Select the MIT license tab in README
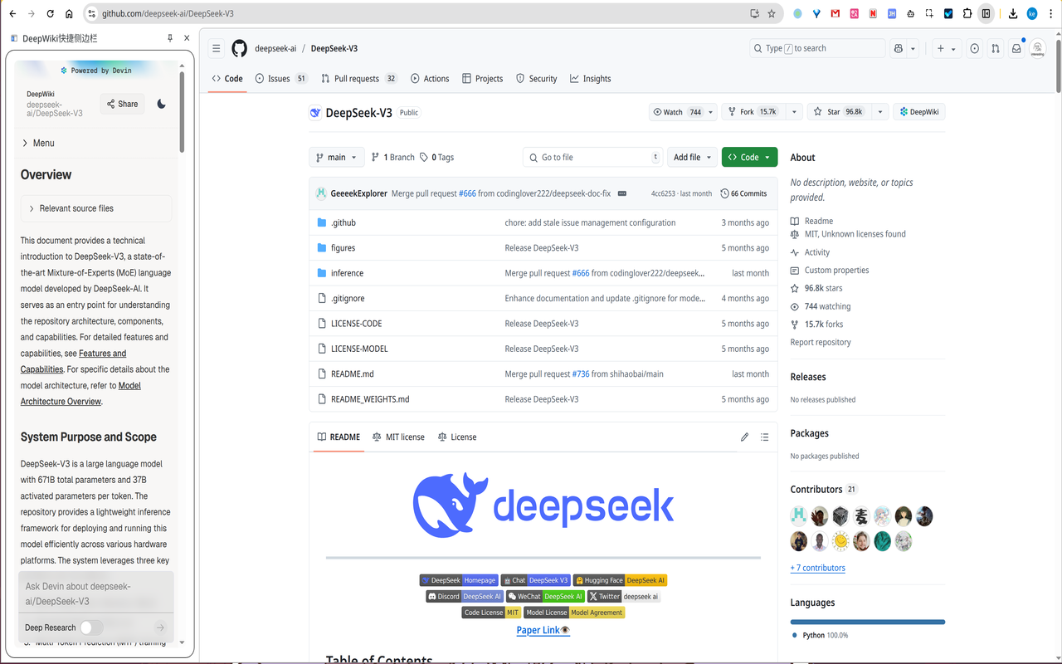This screenshot has height=664, width=1062. [398, 437]
